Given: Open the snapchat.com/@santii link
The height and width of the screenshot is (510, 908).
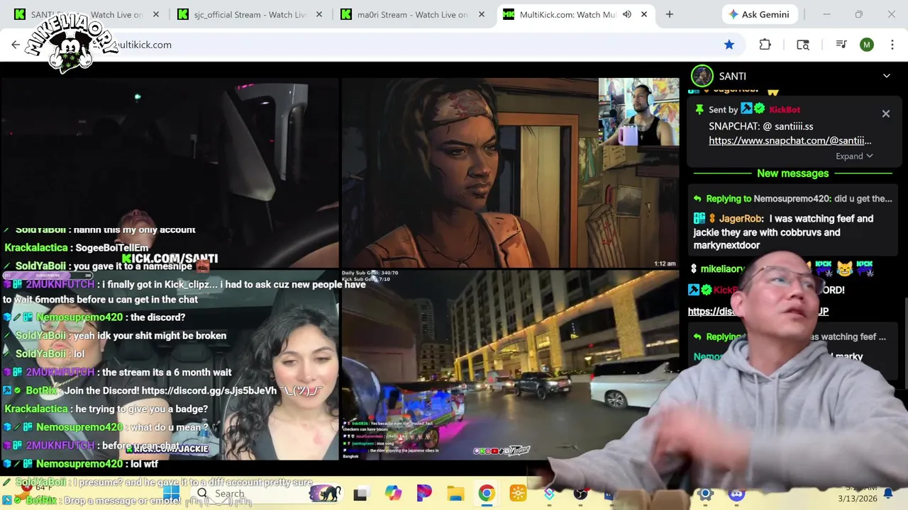Looking at the screenshot, I should (790, 140).
